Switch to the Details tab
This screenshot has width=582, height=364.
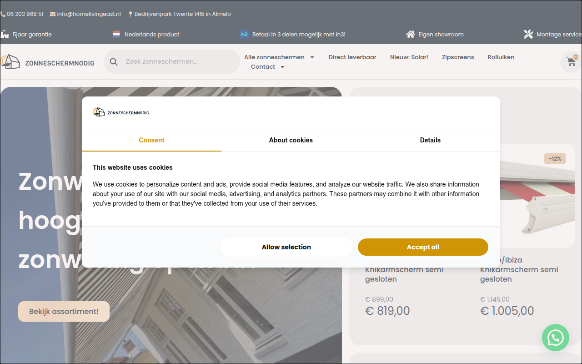[431, 141]
